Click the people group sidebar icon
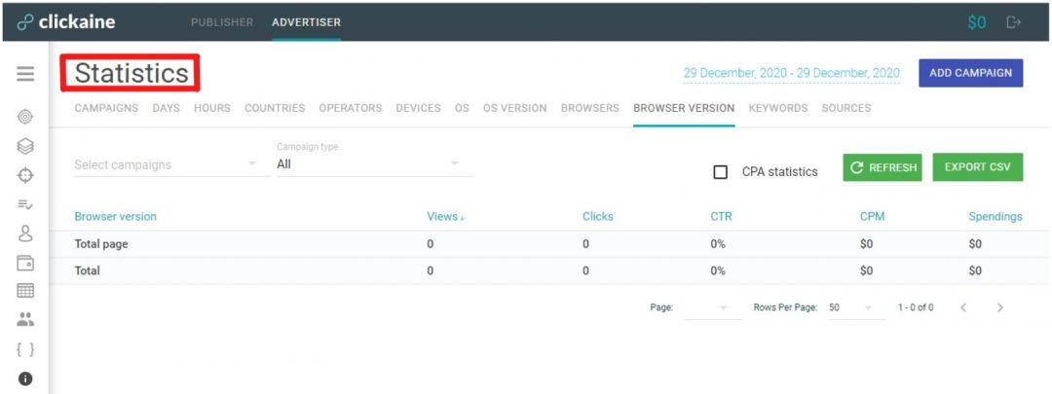 [x=25, y=319]
